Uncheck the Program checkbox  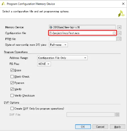[x=12, y=83]
